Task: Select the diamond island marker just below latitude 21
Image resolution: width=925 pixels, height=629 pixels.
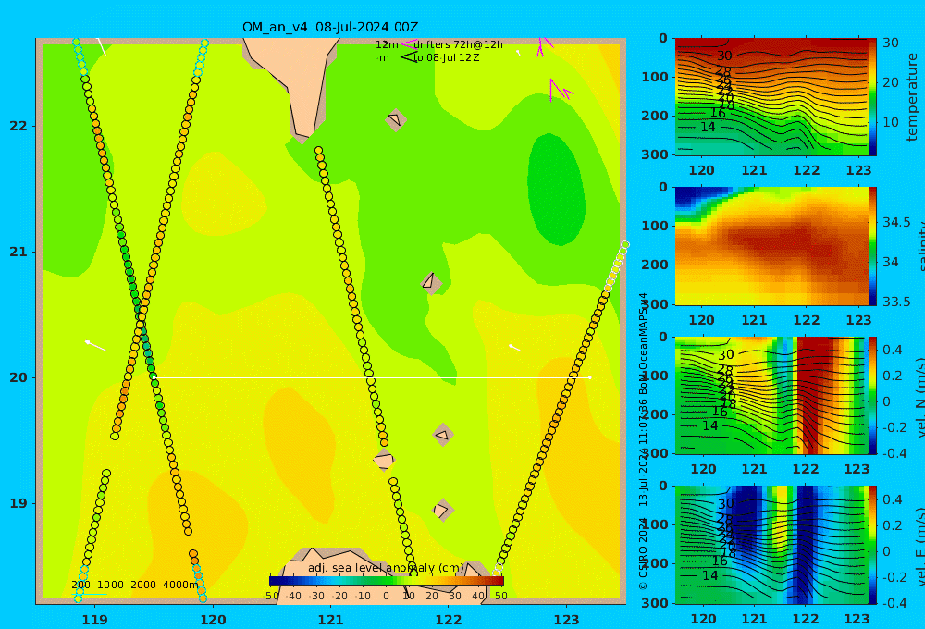Action: (431, 283)
